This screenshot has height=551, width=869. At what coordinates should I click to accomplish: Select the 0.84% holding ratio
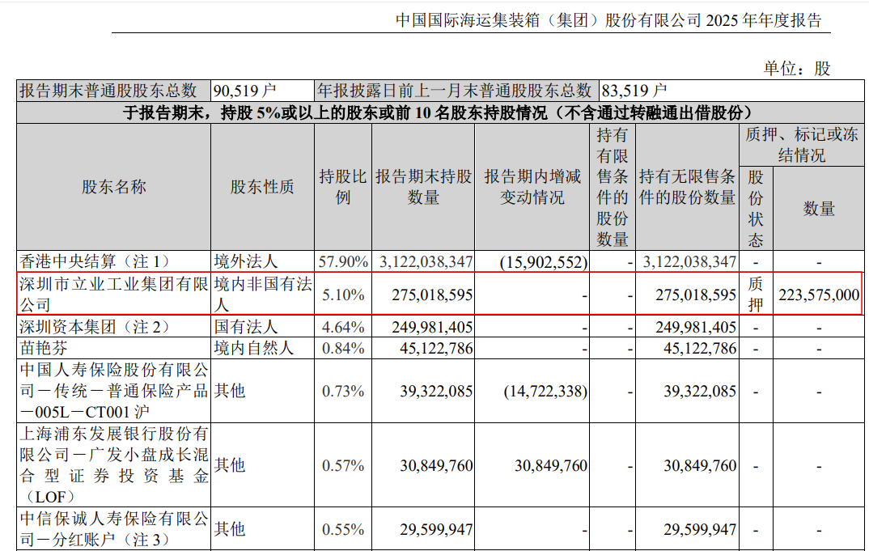tap(343, 348)
